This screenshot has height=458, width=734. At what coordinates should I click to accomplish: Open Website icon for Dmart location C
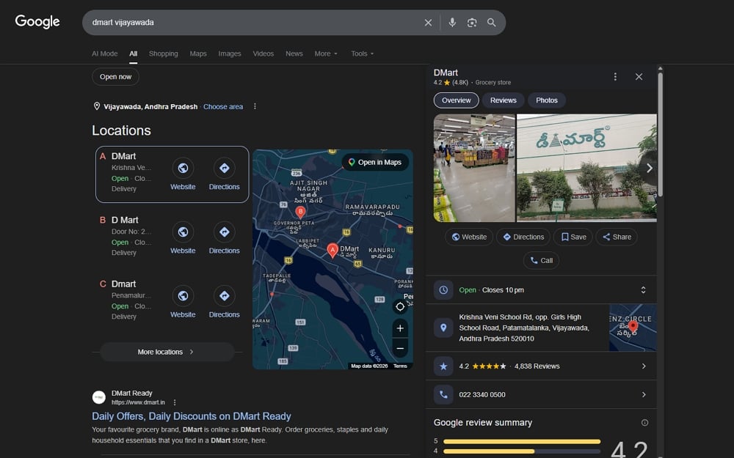pyautogui.click(x=183, y=296)
